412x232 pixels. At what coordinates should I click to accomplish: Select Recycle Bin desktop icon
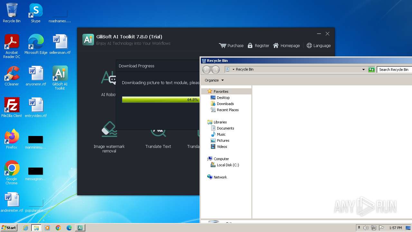point(12,13)
